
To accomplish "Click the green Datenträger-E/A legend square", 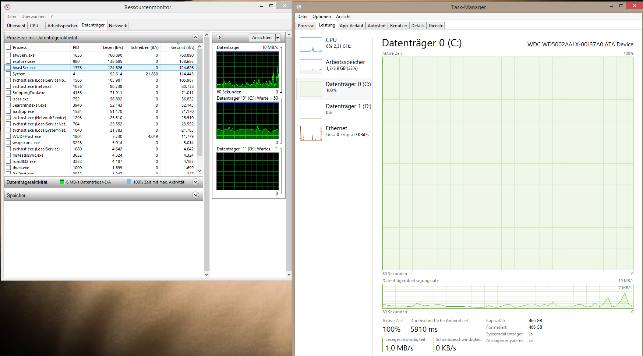I will tap(62, 182).
